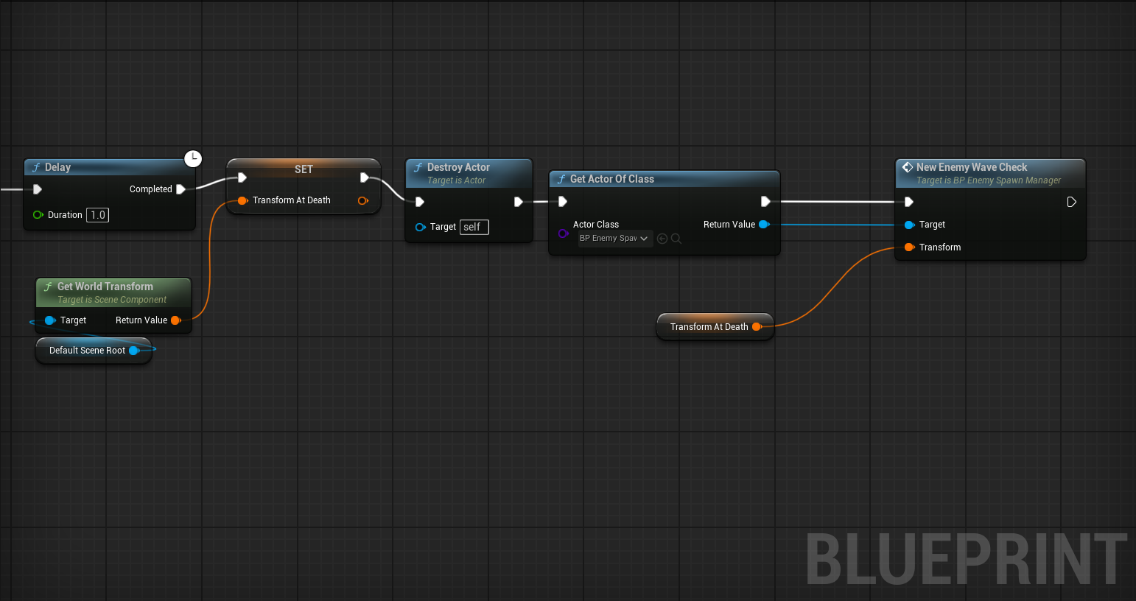The height and width of the screenshot is (601, 1136).
Task: Click the blue Return Value pin on Get Actor Of Class
Action: point(764,225)
